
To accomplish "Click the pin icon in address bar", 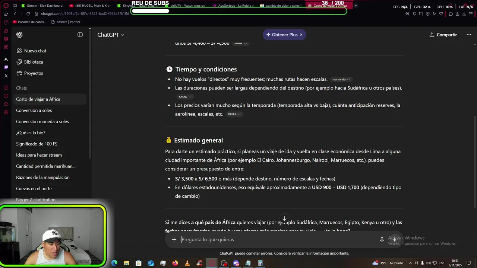I will 414,14.
